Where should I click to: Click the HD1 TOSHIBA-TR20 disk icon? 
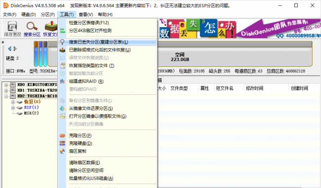13,91
